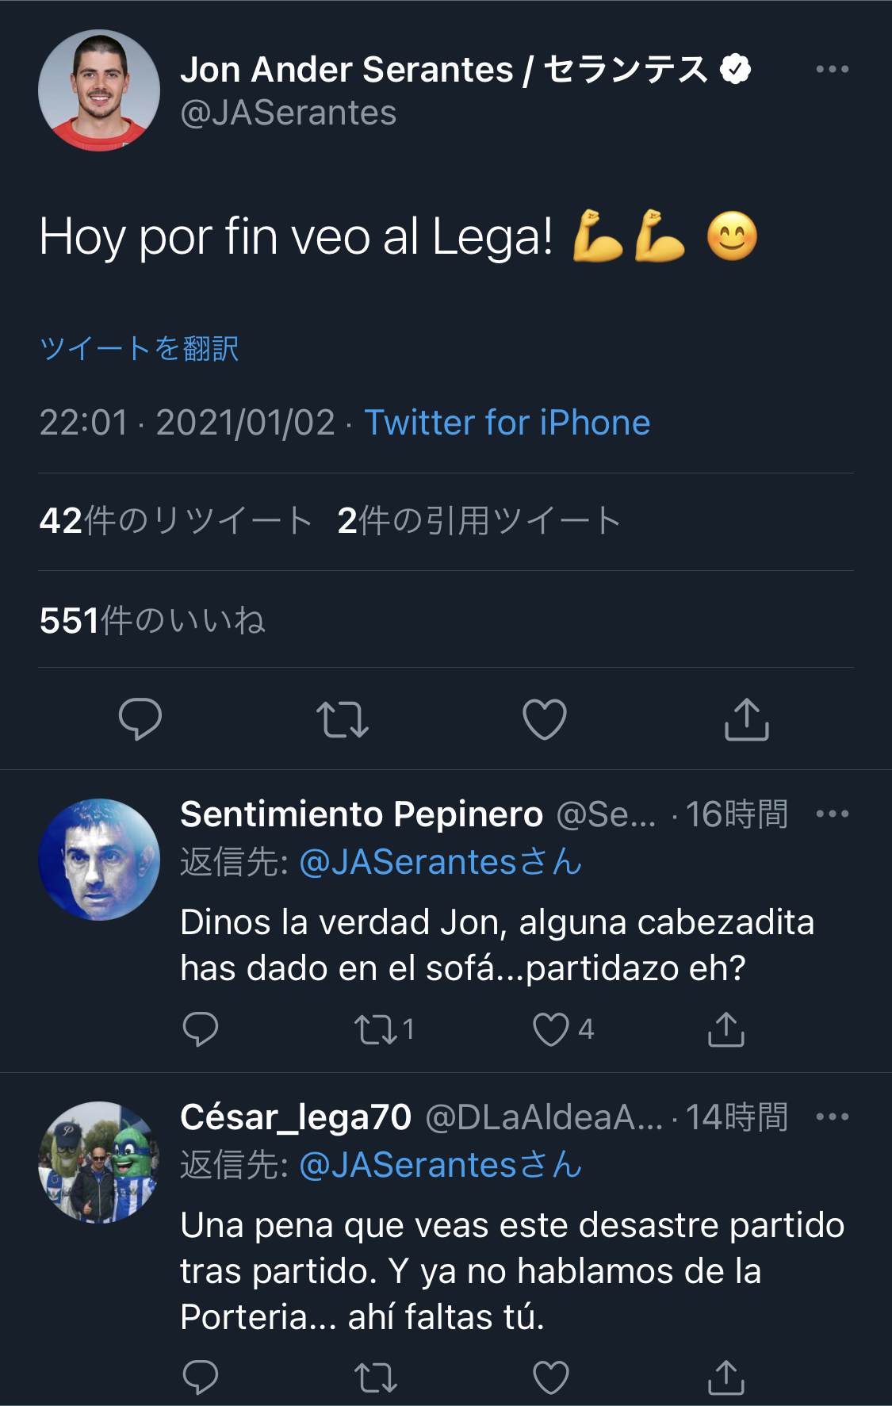The height and width of the screenshot is (1406, 892).
Task: Share the main tweet by Serantes
Action: coord(746,719)
